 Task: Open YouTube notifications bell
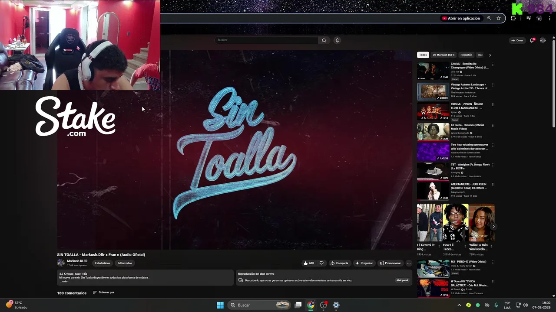[532, 40]
